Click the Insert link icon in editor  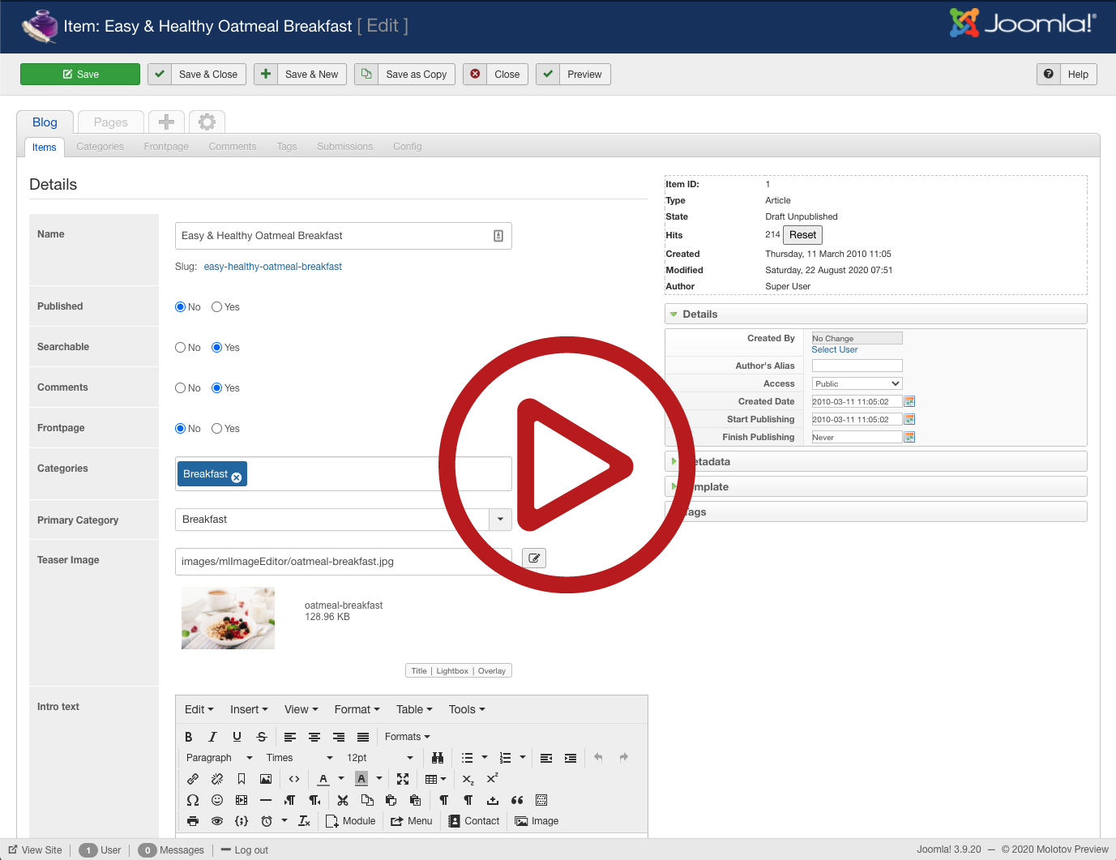[x=193, y=779]
